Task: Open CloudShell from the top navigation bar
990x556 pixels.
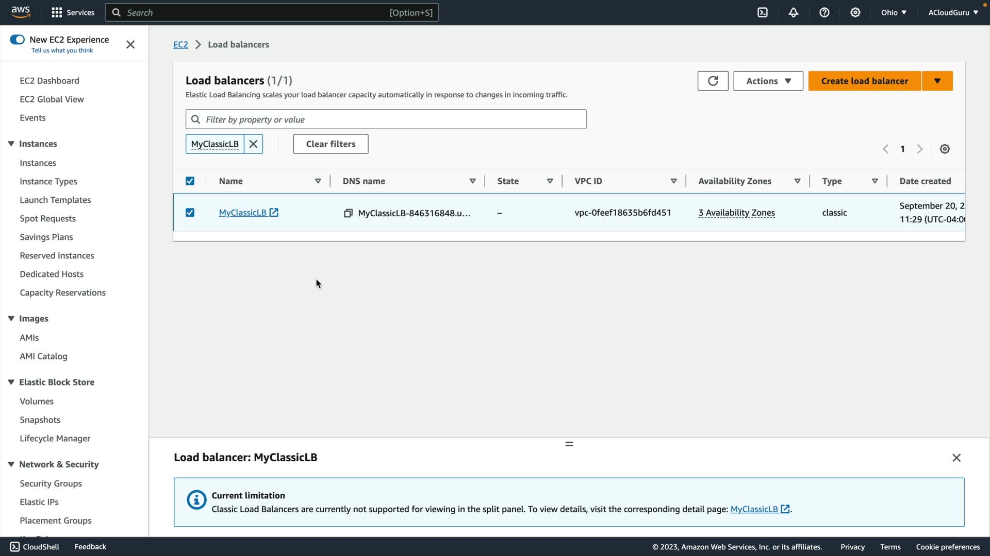Action: pos(763,12)
